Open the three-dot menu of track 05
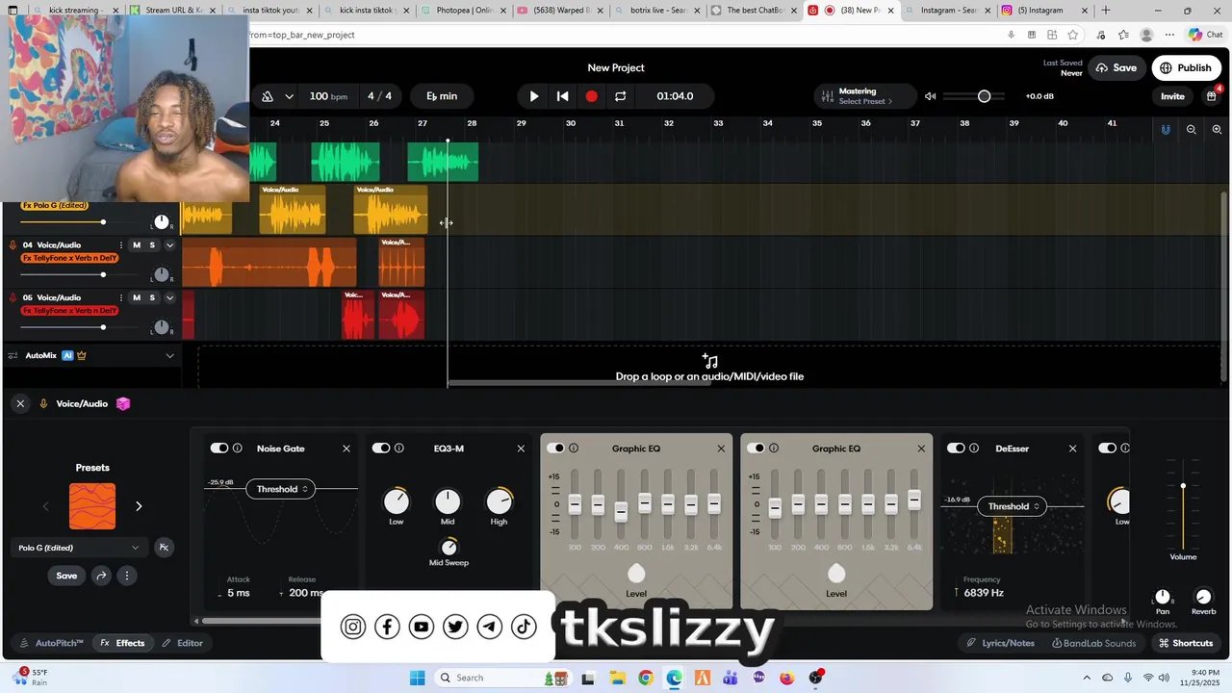 click(x=121, y=297)
